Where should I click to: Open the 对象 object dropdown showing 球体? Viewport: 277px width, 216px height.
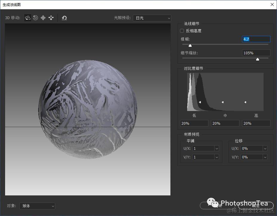[37, 206]
